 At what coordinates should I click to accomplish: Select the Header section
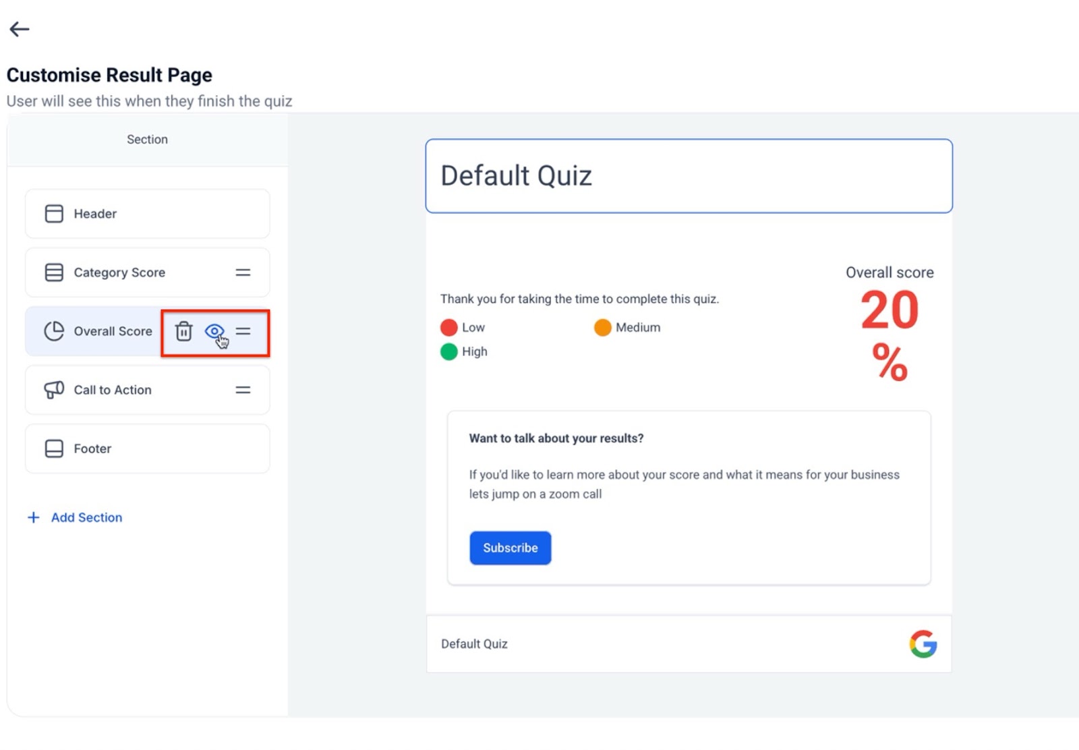pyautogui.click(x=147, y=214)
